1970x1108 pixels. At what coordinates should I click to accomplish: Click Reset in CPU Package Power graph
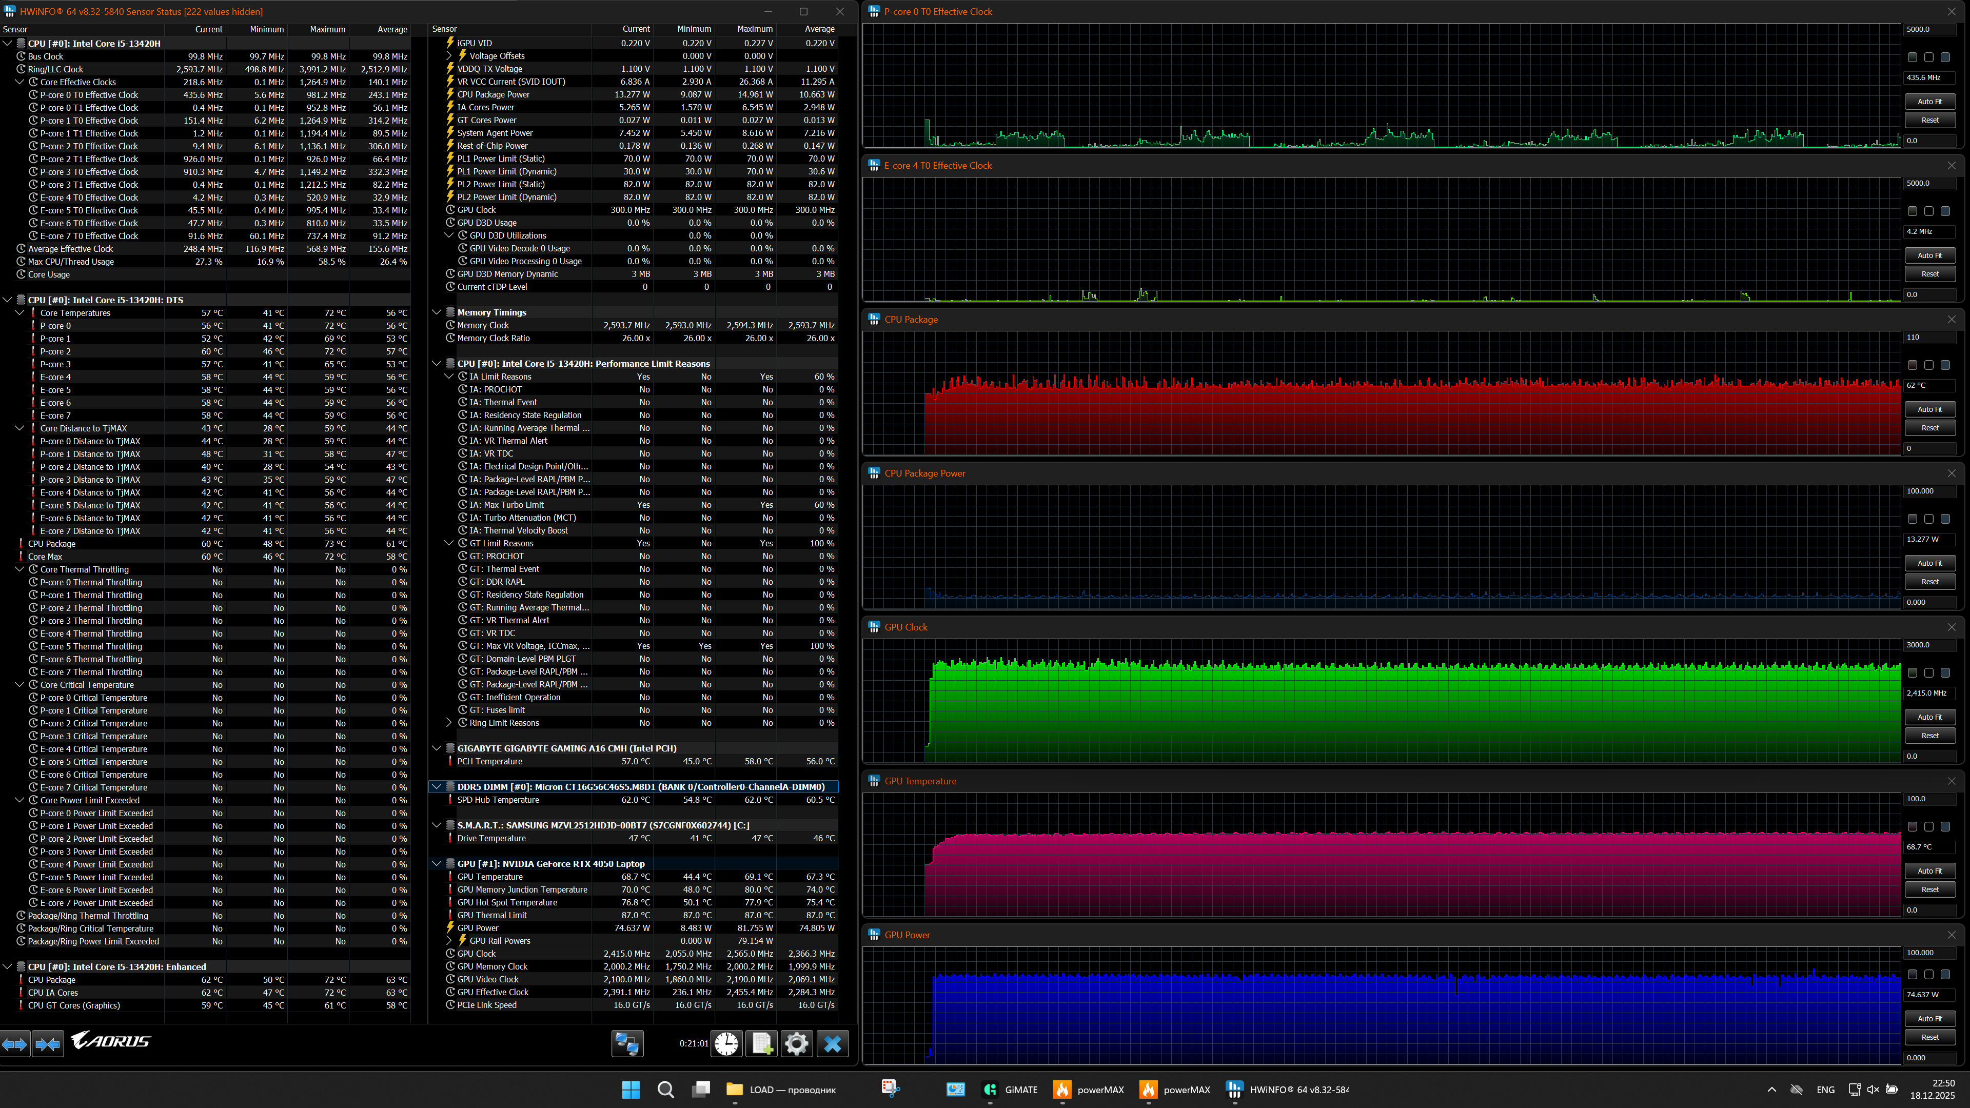[1929, 582]
